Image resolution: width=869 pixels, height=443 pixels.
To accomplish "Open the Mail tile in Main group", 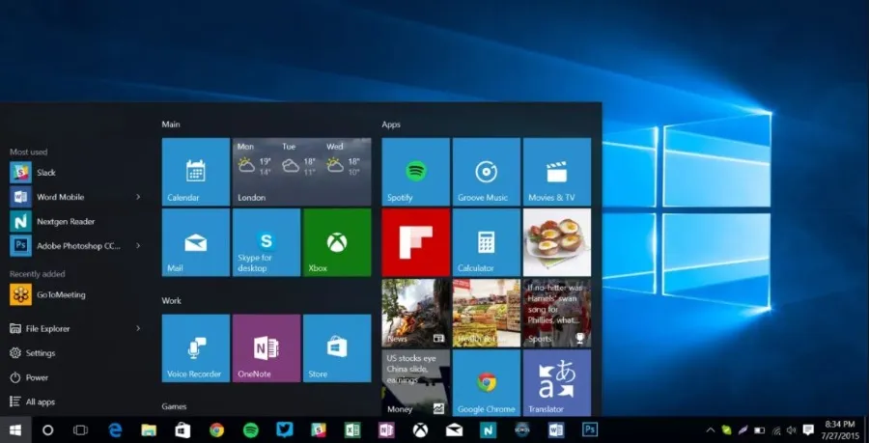I will tap(196, 242).
